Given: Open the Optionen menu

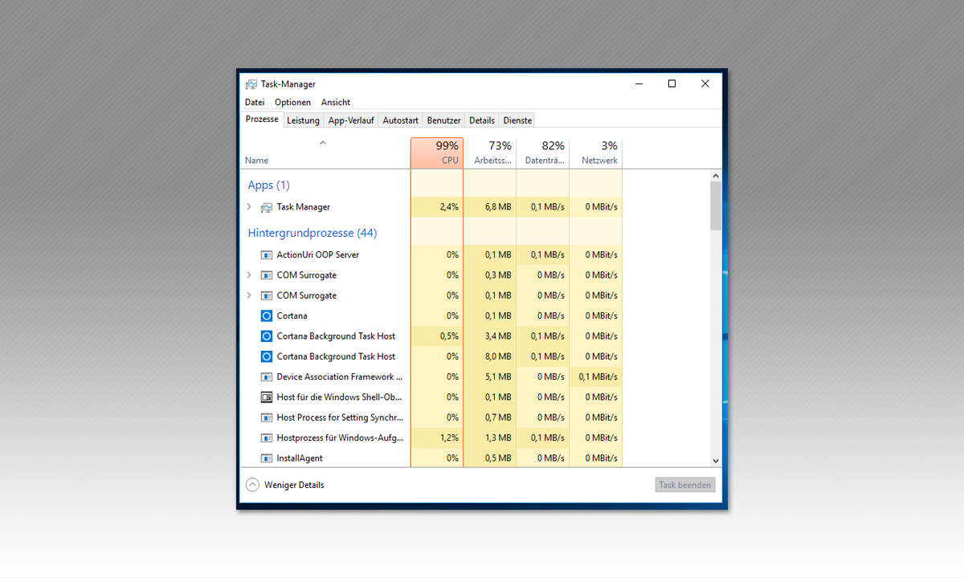Looking at the screenshot, I should tap(292, 102).
